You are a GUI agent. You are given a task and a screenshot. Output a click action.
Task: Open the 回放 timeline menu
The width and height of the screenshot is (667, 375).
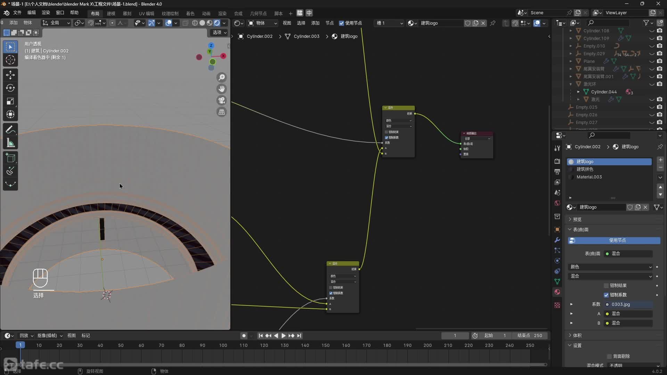(26, 336)
